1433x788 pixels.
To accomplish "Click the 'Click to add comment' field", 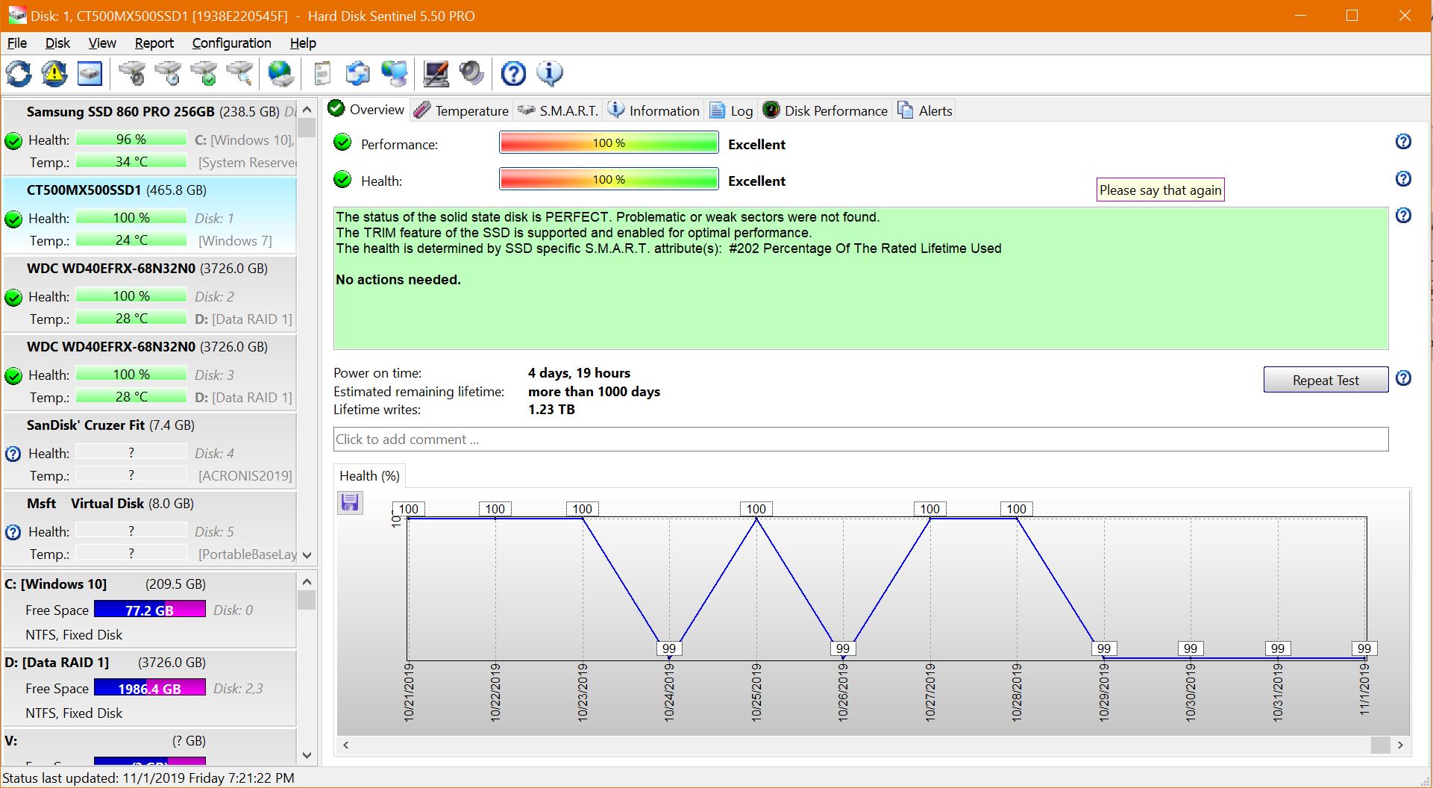I will [861, 440].
